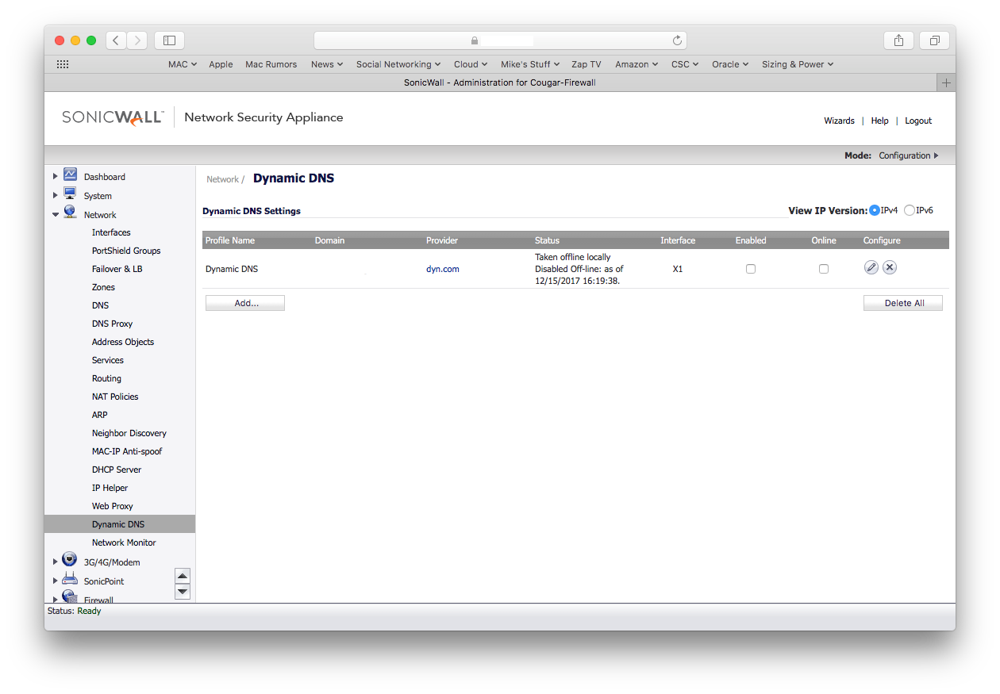Click the Add... button
1000x694 pixels.
(x=245, y=303)
